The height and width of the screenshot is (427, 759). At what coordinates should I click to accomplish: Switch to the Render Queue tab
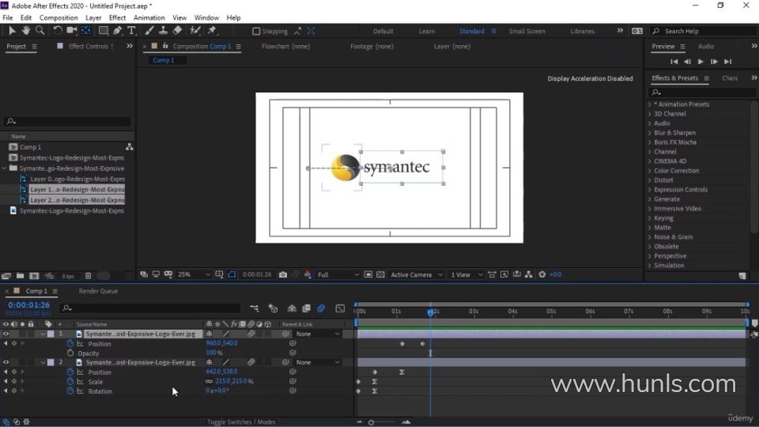click(98, 291)
